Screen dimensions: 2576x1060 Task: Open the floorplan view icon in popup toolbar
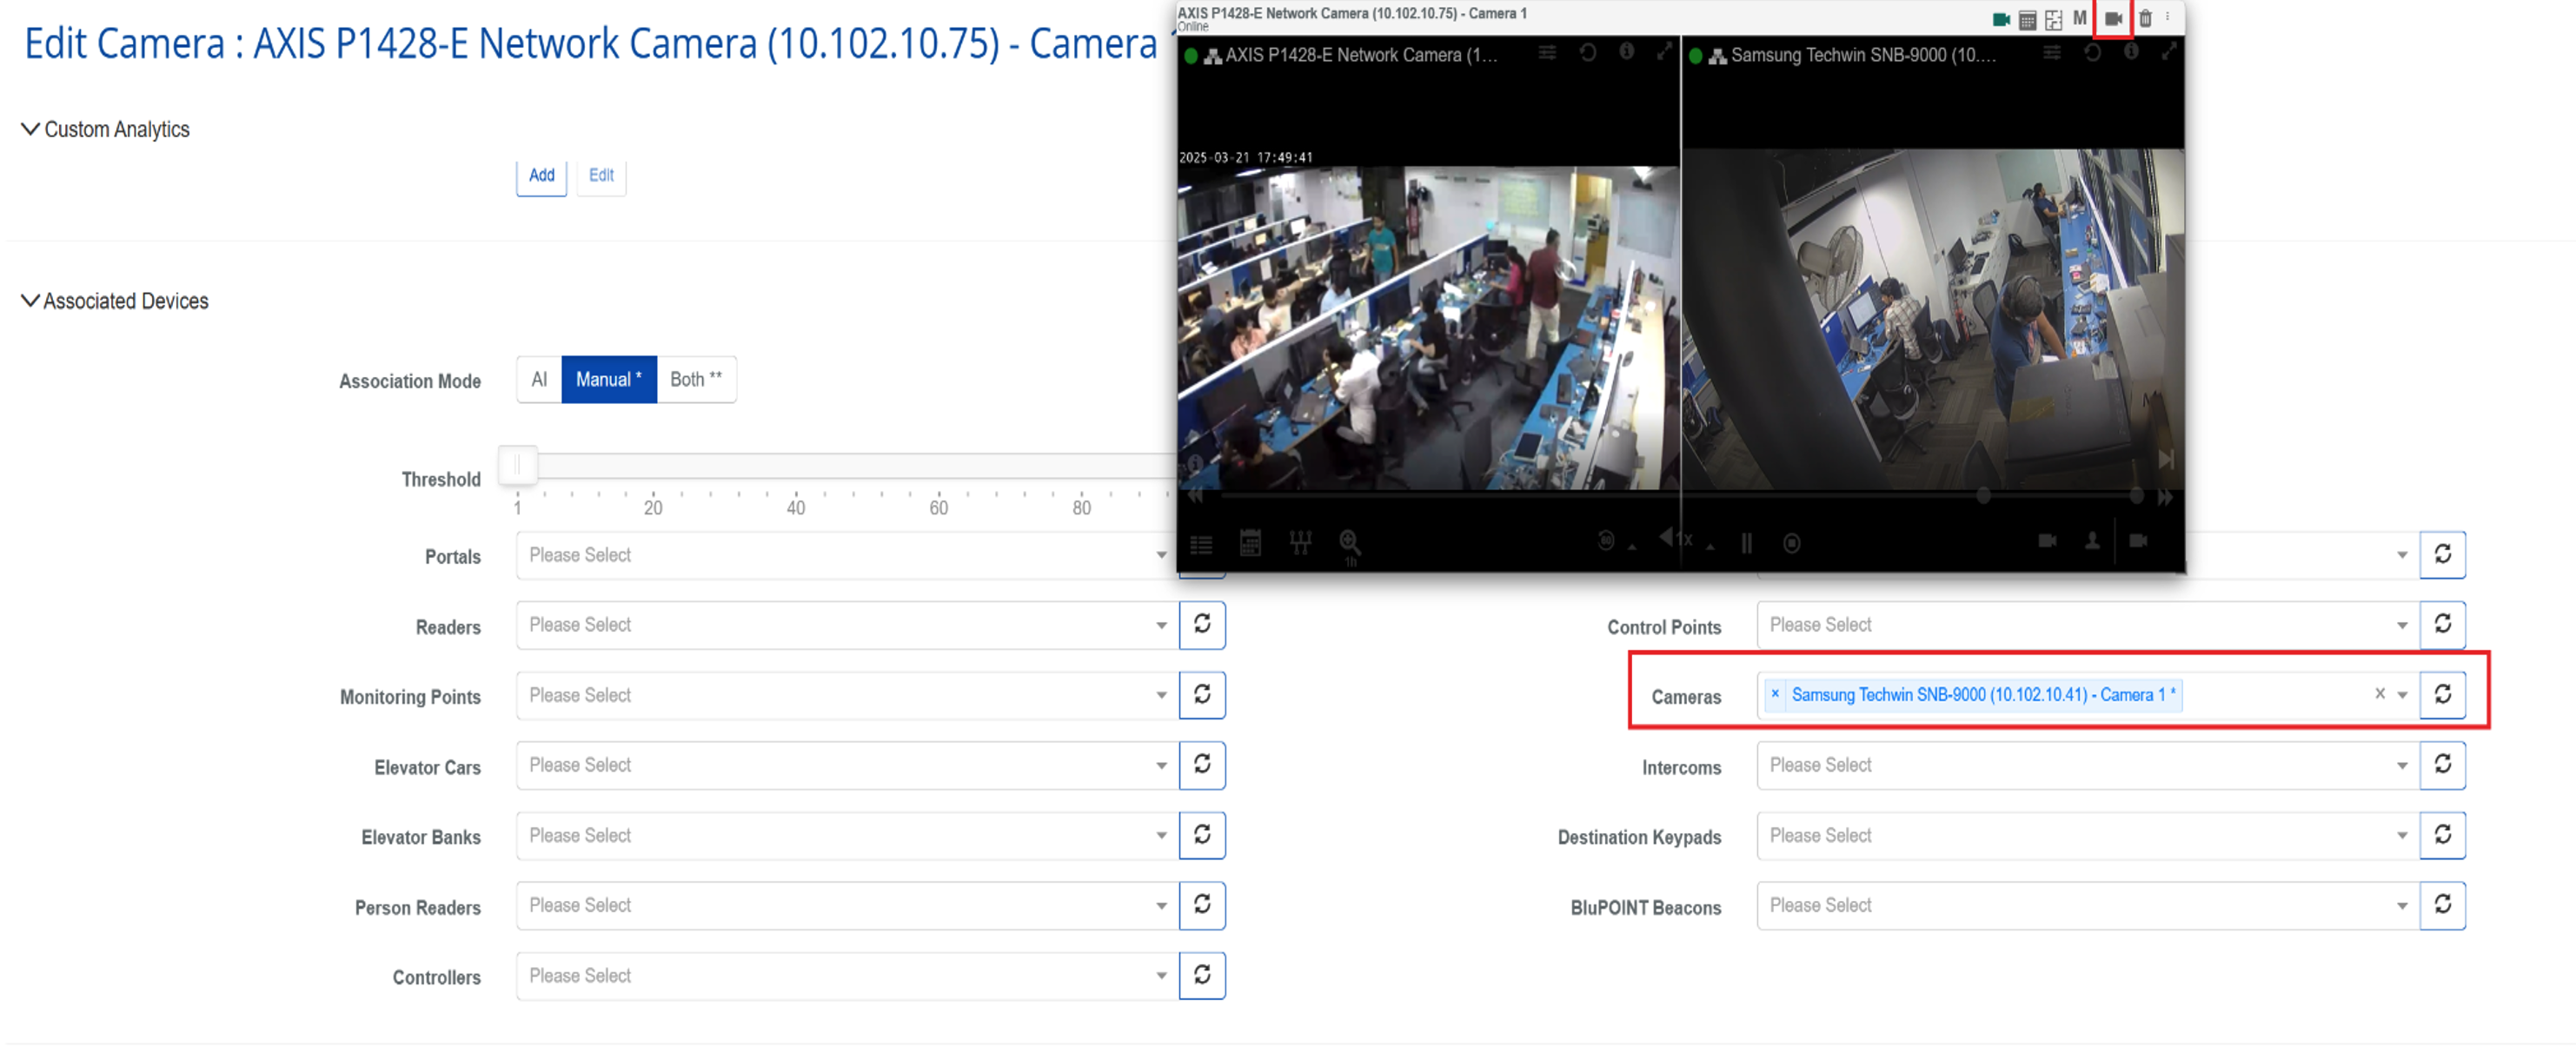point(2054,17)
